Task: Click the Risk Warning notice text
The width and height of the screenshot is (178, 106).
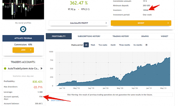Action: [x=110, y=95]
